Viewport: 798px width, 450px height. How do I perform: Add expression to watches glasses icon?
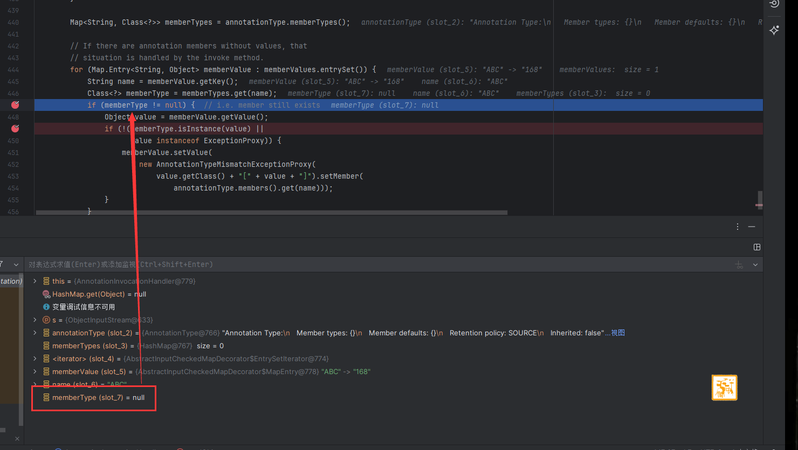pos(739,265)
